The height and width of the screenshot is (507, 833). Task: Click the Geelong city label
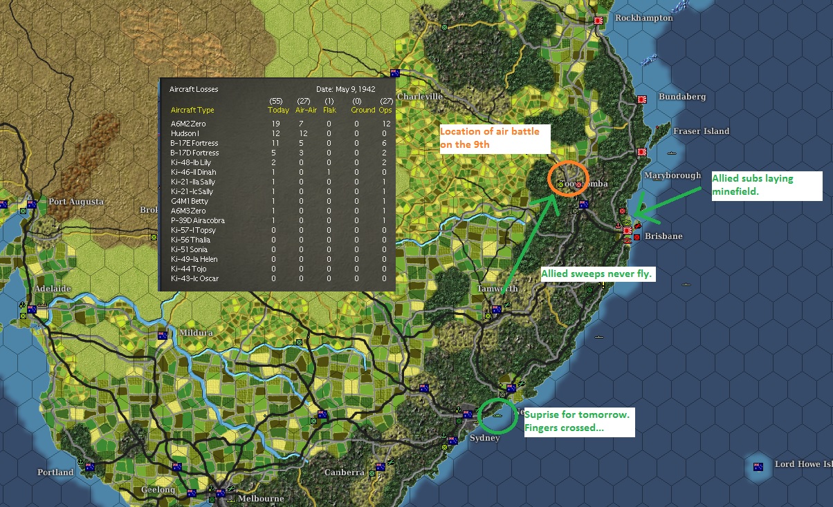(x=158, y=490)
